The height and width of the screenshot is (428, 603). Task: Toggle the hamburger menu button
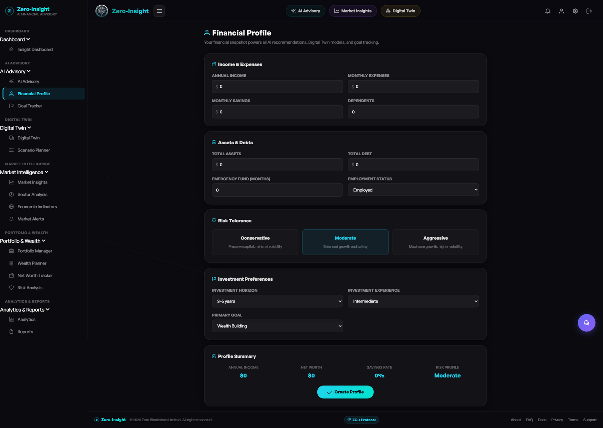(x=159, y=11)
